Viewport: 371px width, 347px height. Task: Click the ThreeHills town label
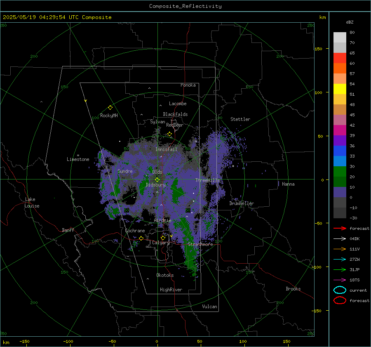pos(207,180)
